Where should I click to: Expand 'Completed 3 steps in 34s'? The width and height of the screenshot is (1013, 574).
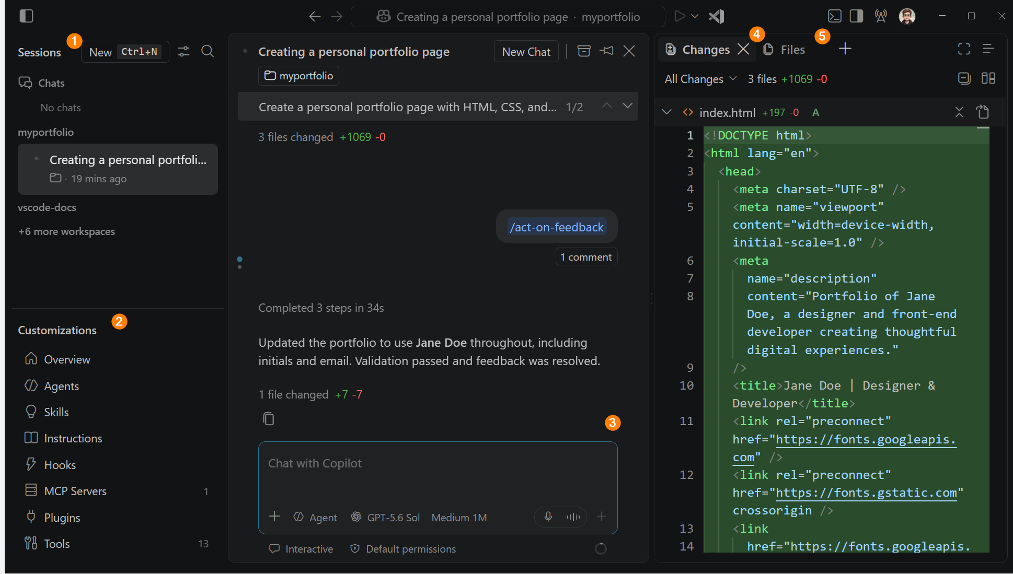coord(321,308)
